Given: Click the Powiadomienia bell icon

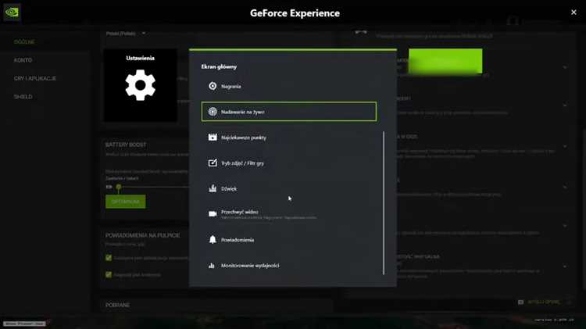Looking at the screenshot, I should click(213, 240).
